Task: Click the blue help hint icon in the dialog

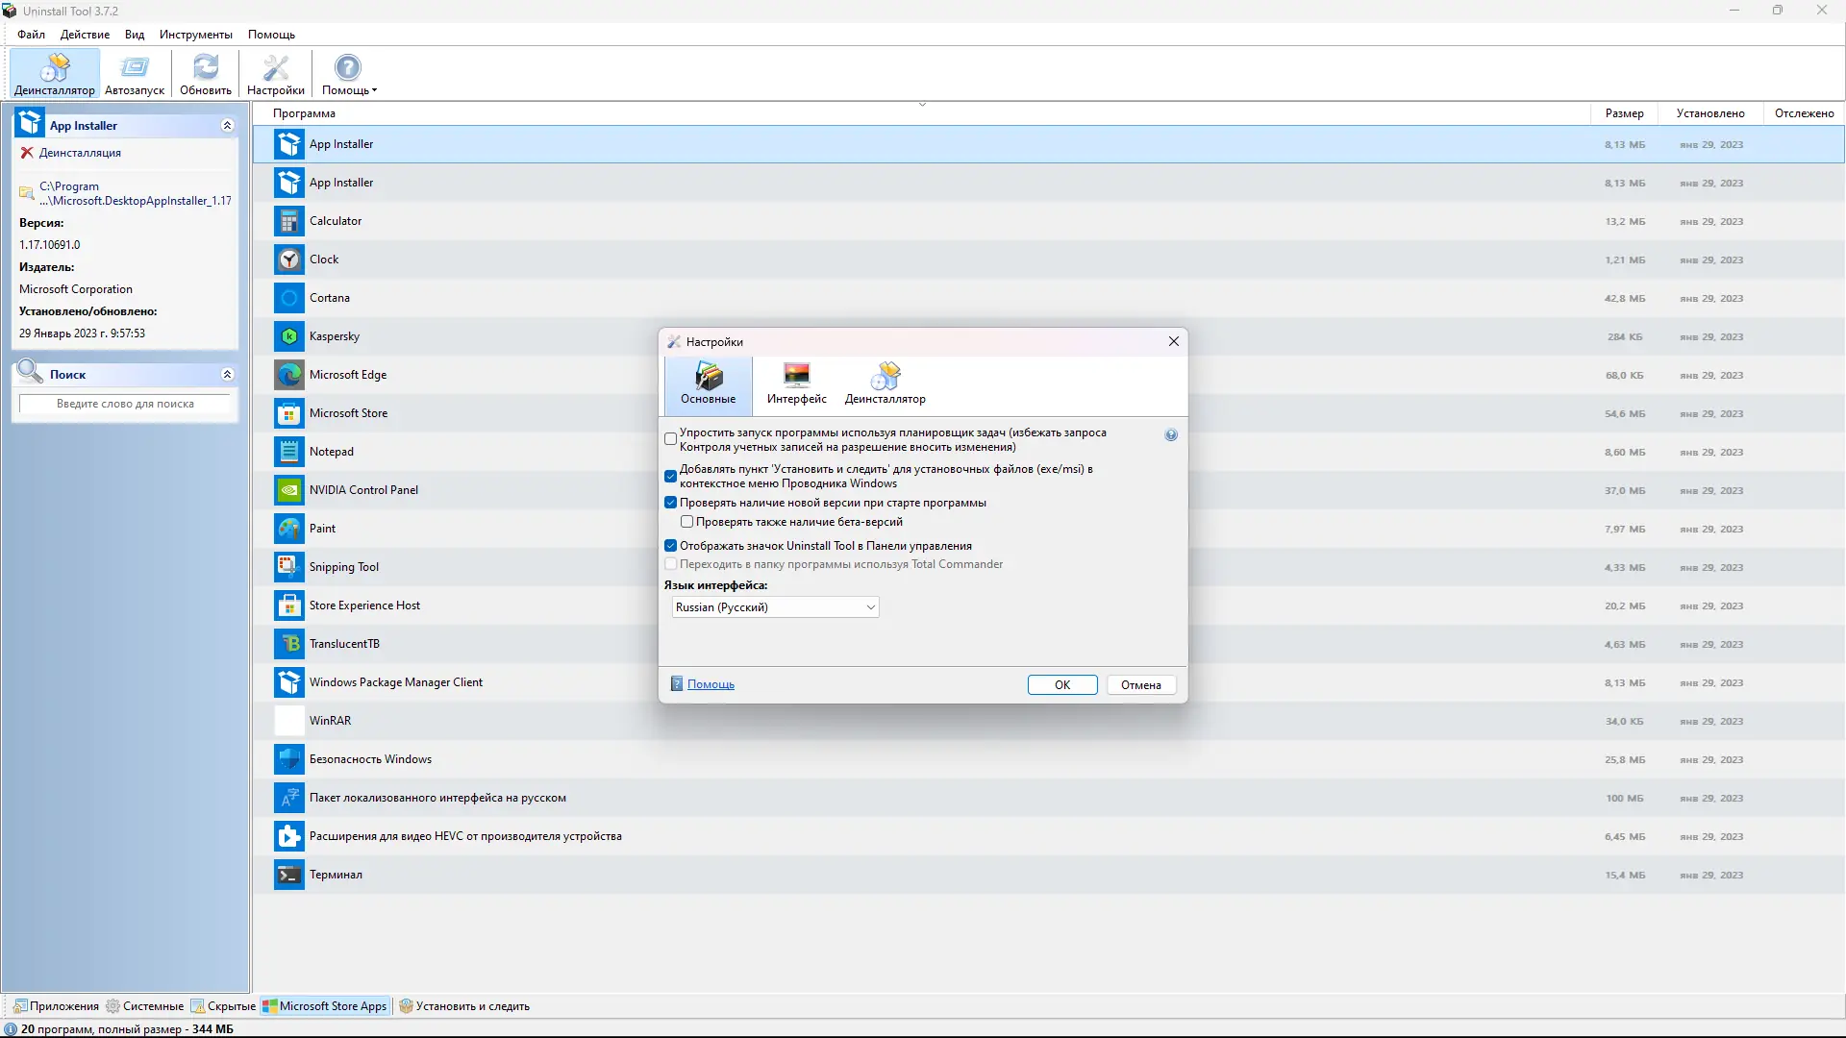Action: point(1171,435)
